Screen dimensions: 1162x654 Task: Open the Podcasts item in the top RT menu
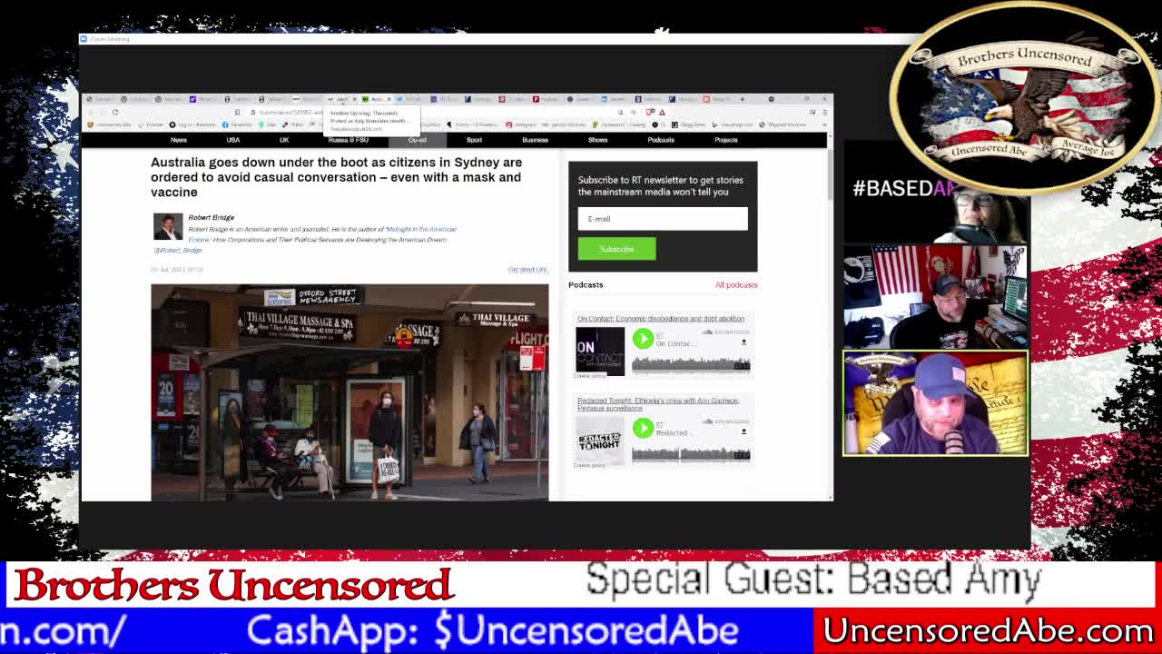(661, 140)
